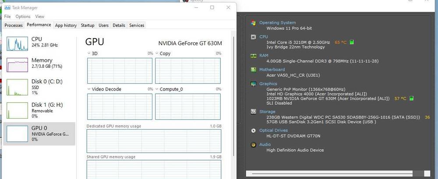Click the green GPU temperature indicator icon
Viewport: 438px width, 179px height.
(x=411, y=98)
